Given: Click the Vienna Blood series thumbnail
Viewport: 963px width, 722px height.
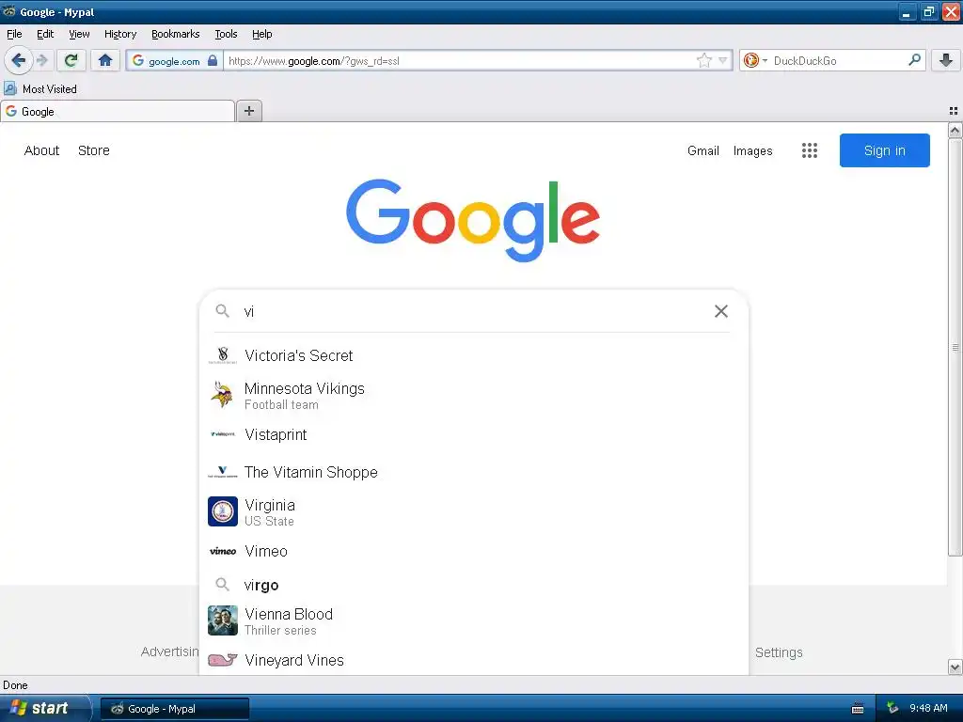Looking at the screenshot, I should coord(222,620).
